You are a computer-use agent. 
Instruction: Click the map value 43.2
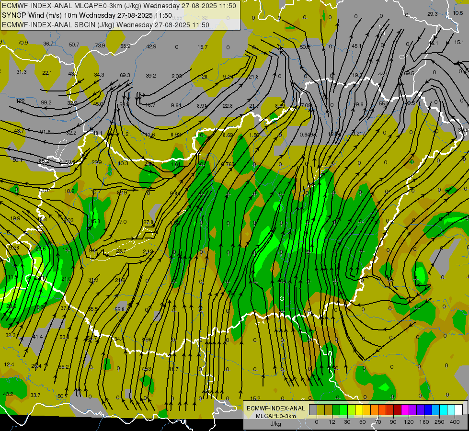tap(8, 394)
